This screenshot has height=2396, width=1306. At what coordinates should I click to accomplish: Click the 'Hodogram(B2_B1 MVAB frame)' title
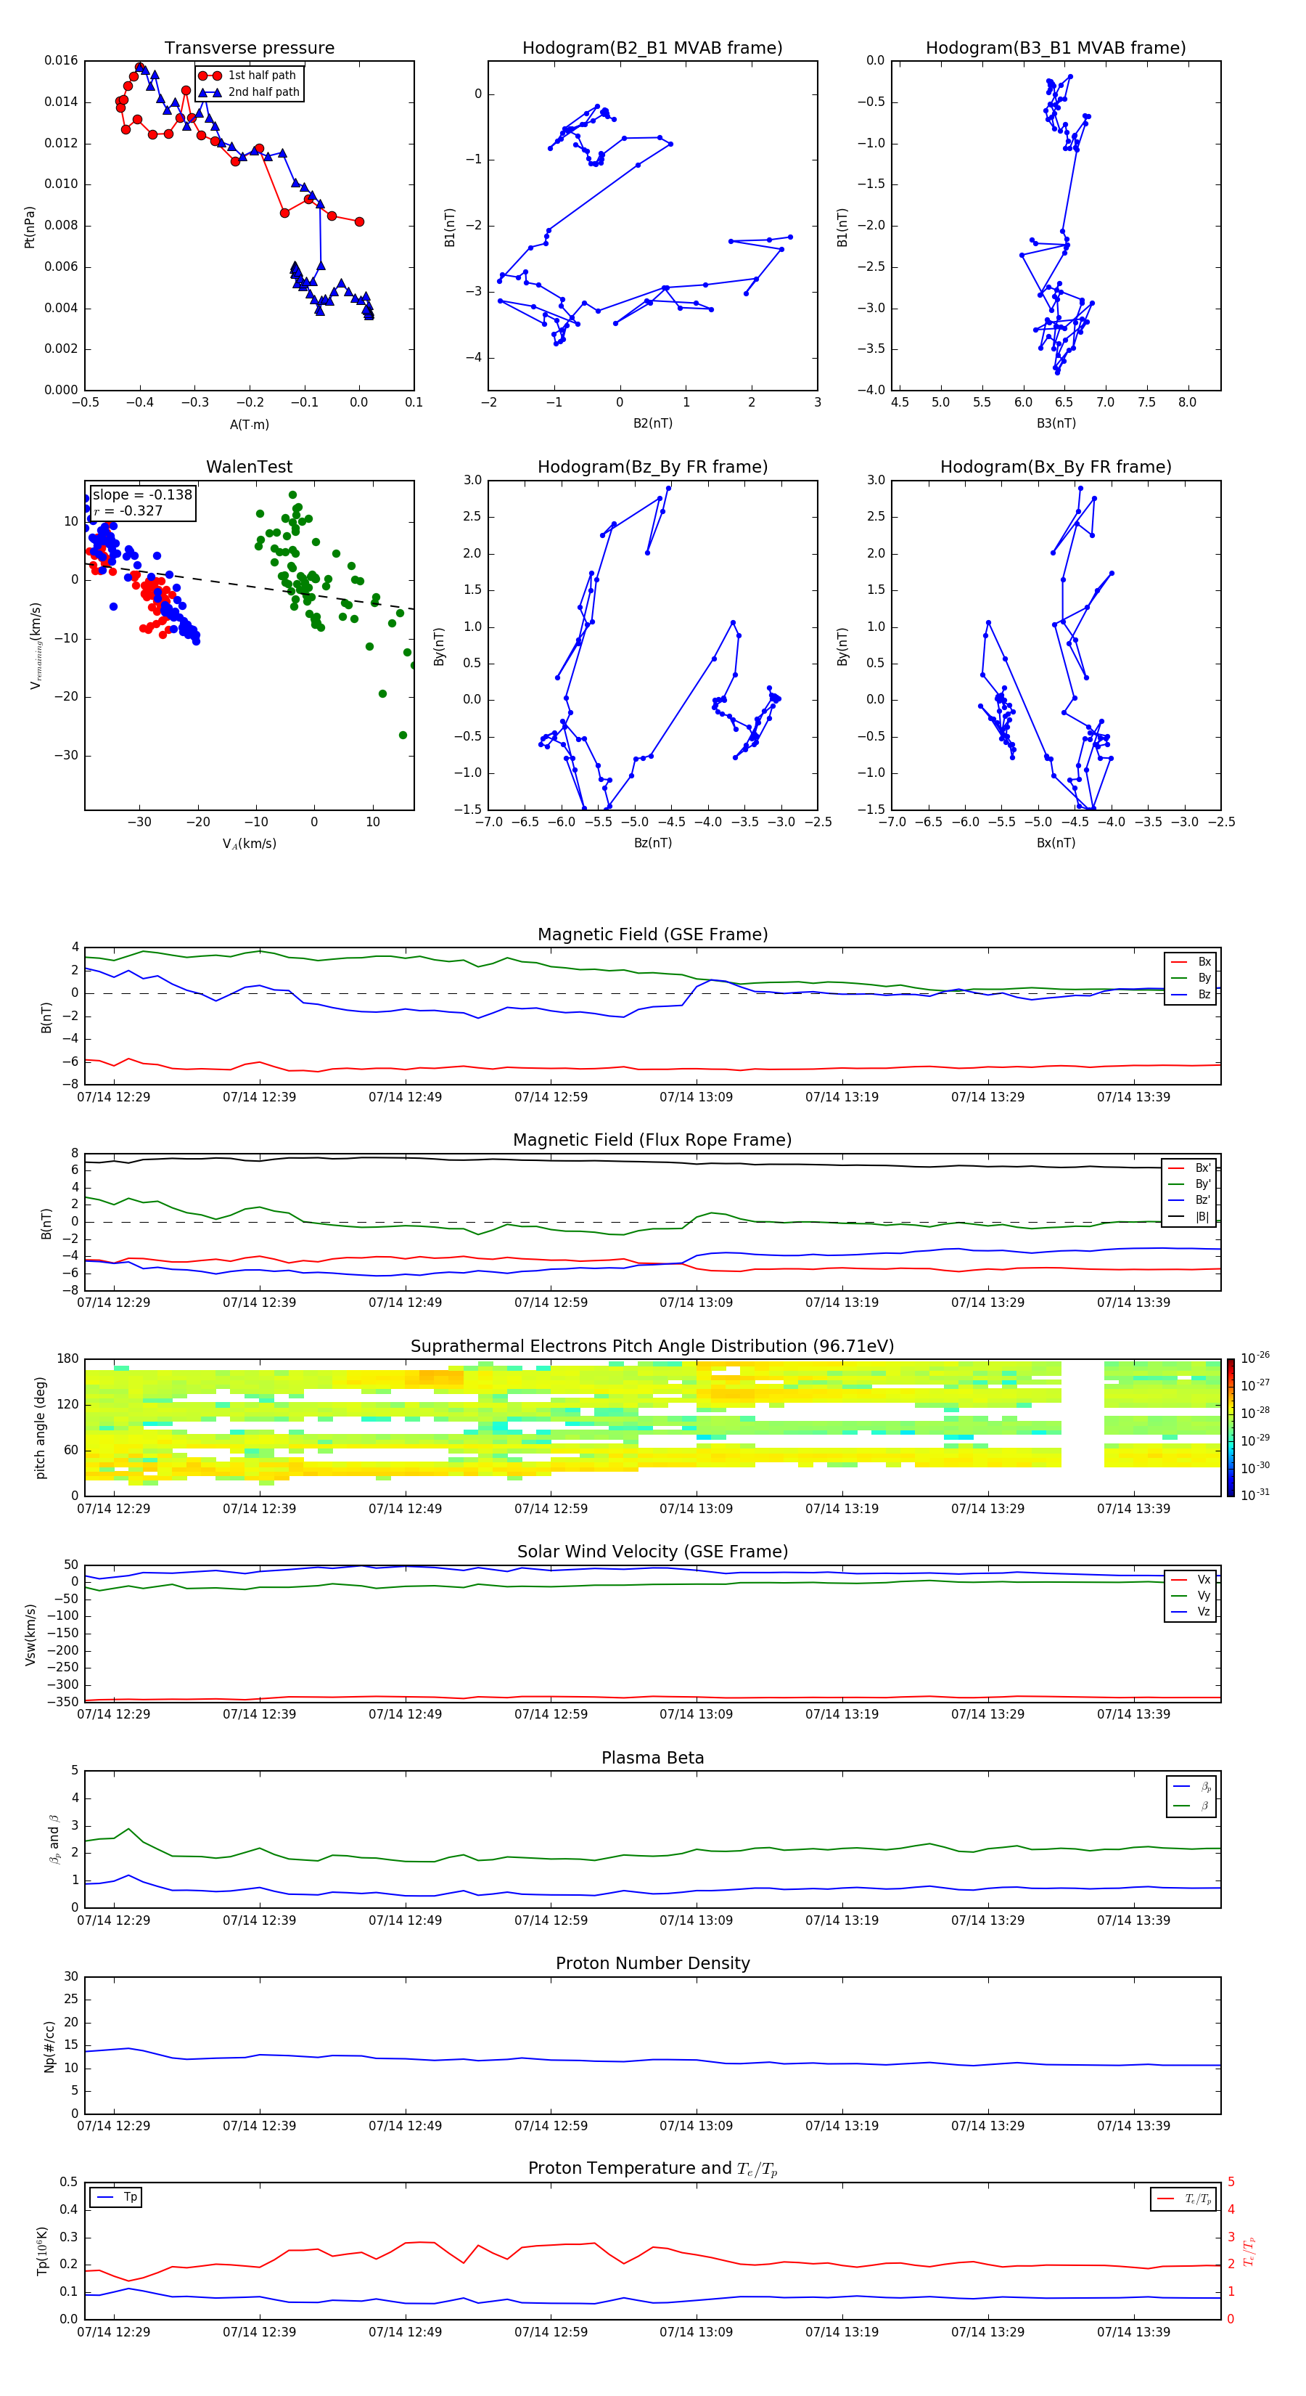tap(652, 49)
